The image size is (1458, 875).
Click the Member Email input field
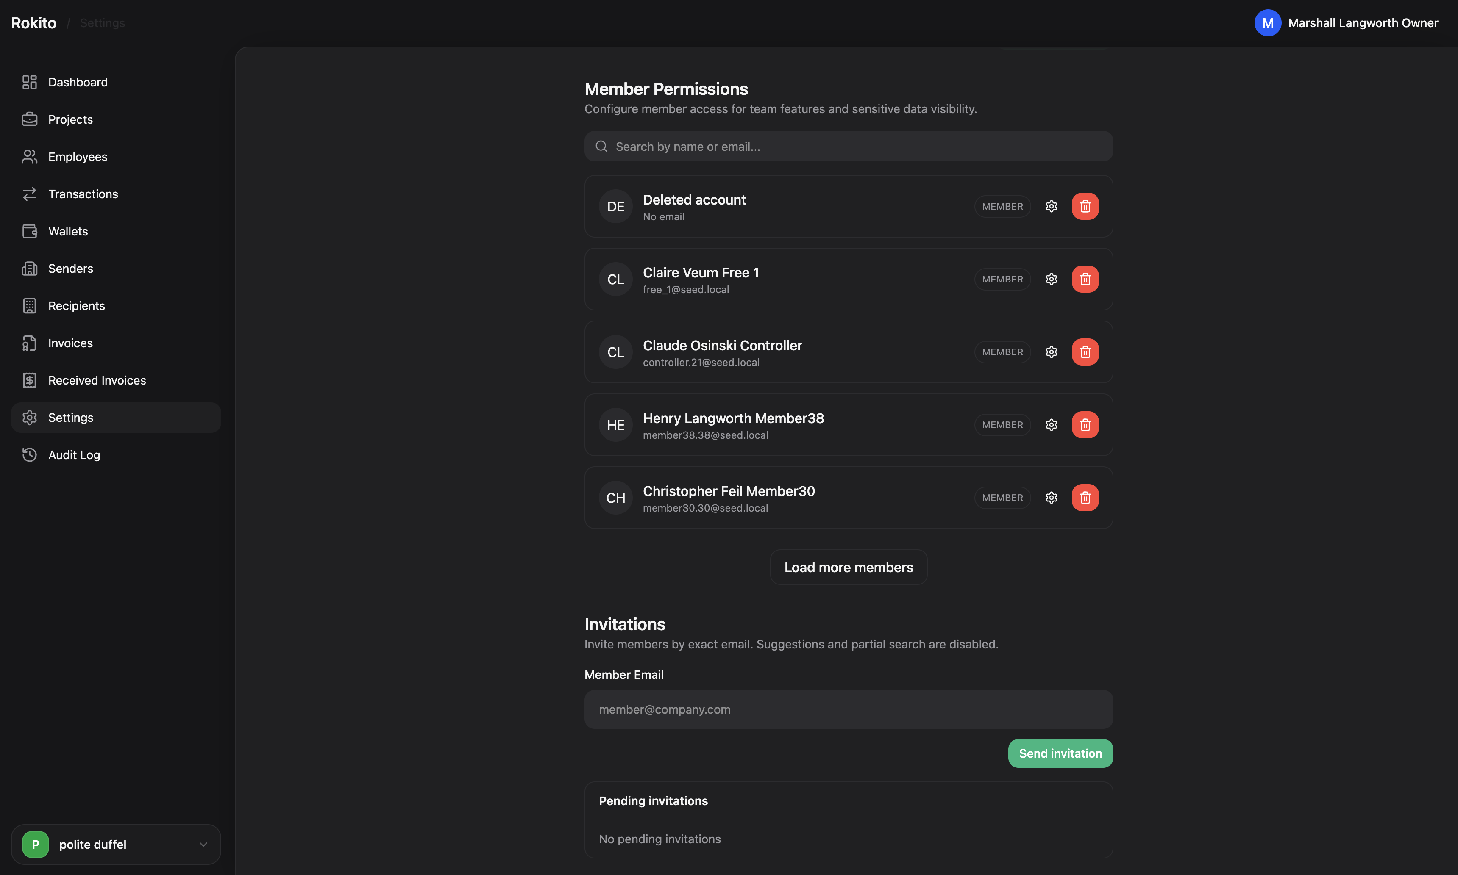(848, 709)
